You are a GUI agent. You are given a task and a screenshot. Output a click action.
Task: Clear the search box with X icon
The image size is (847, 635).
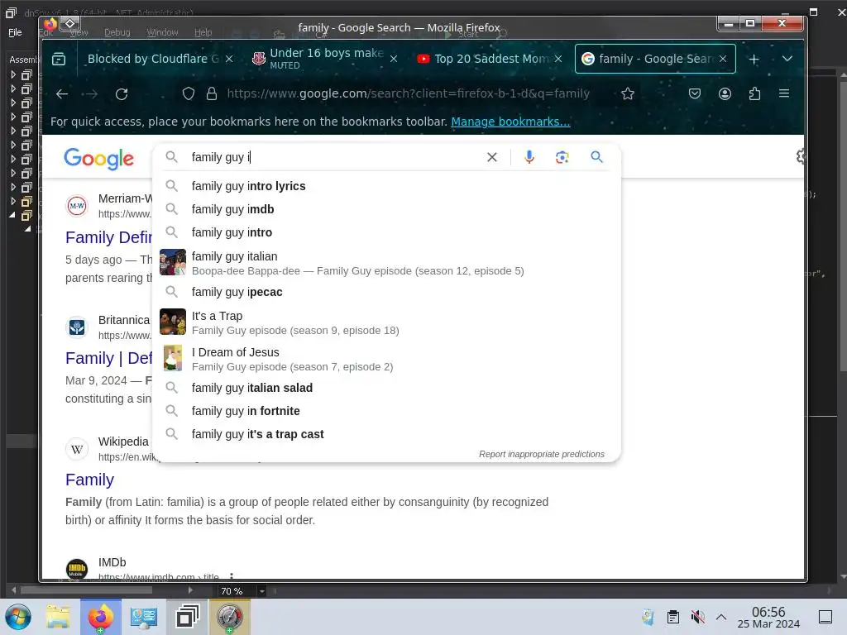(x=492, y=157)
